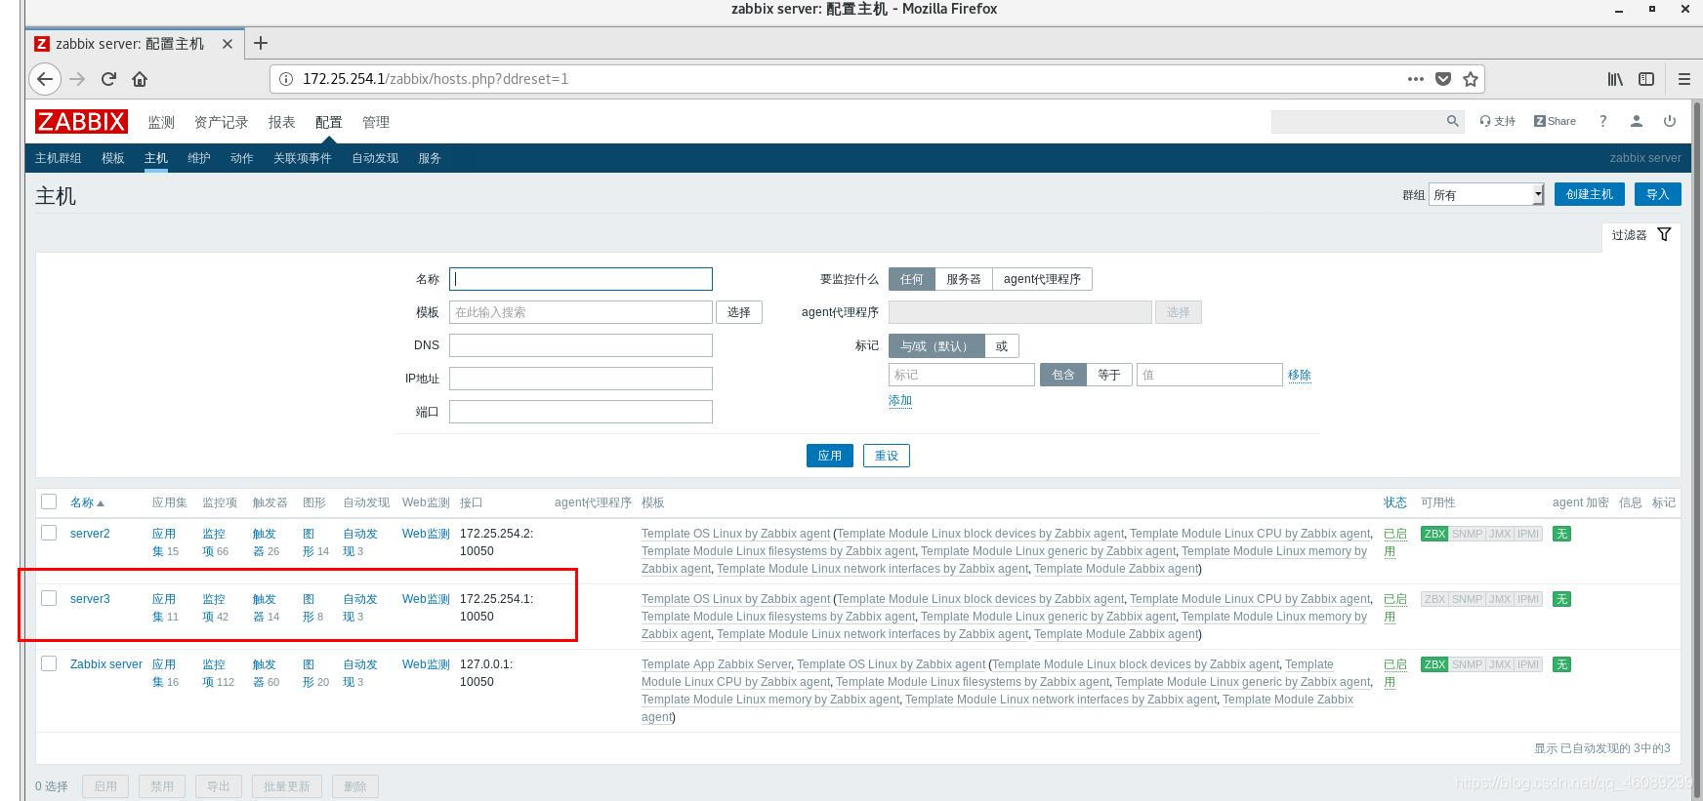Image resolution: width=1703 pixels, height=801 pixels.
Task: Click the browser back arrow button
Action: coord(45,79)
